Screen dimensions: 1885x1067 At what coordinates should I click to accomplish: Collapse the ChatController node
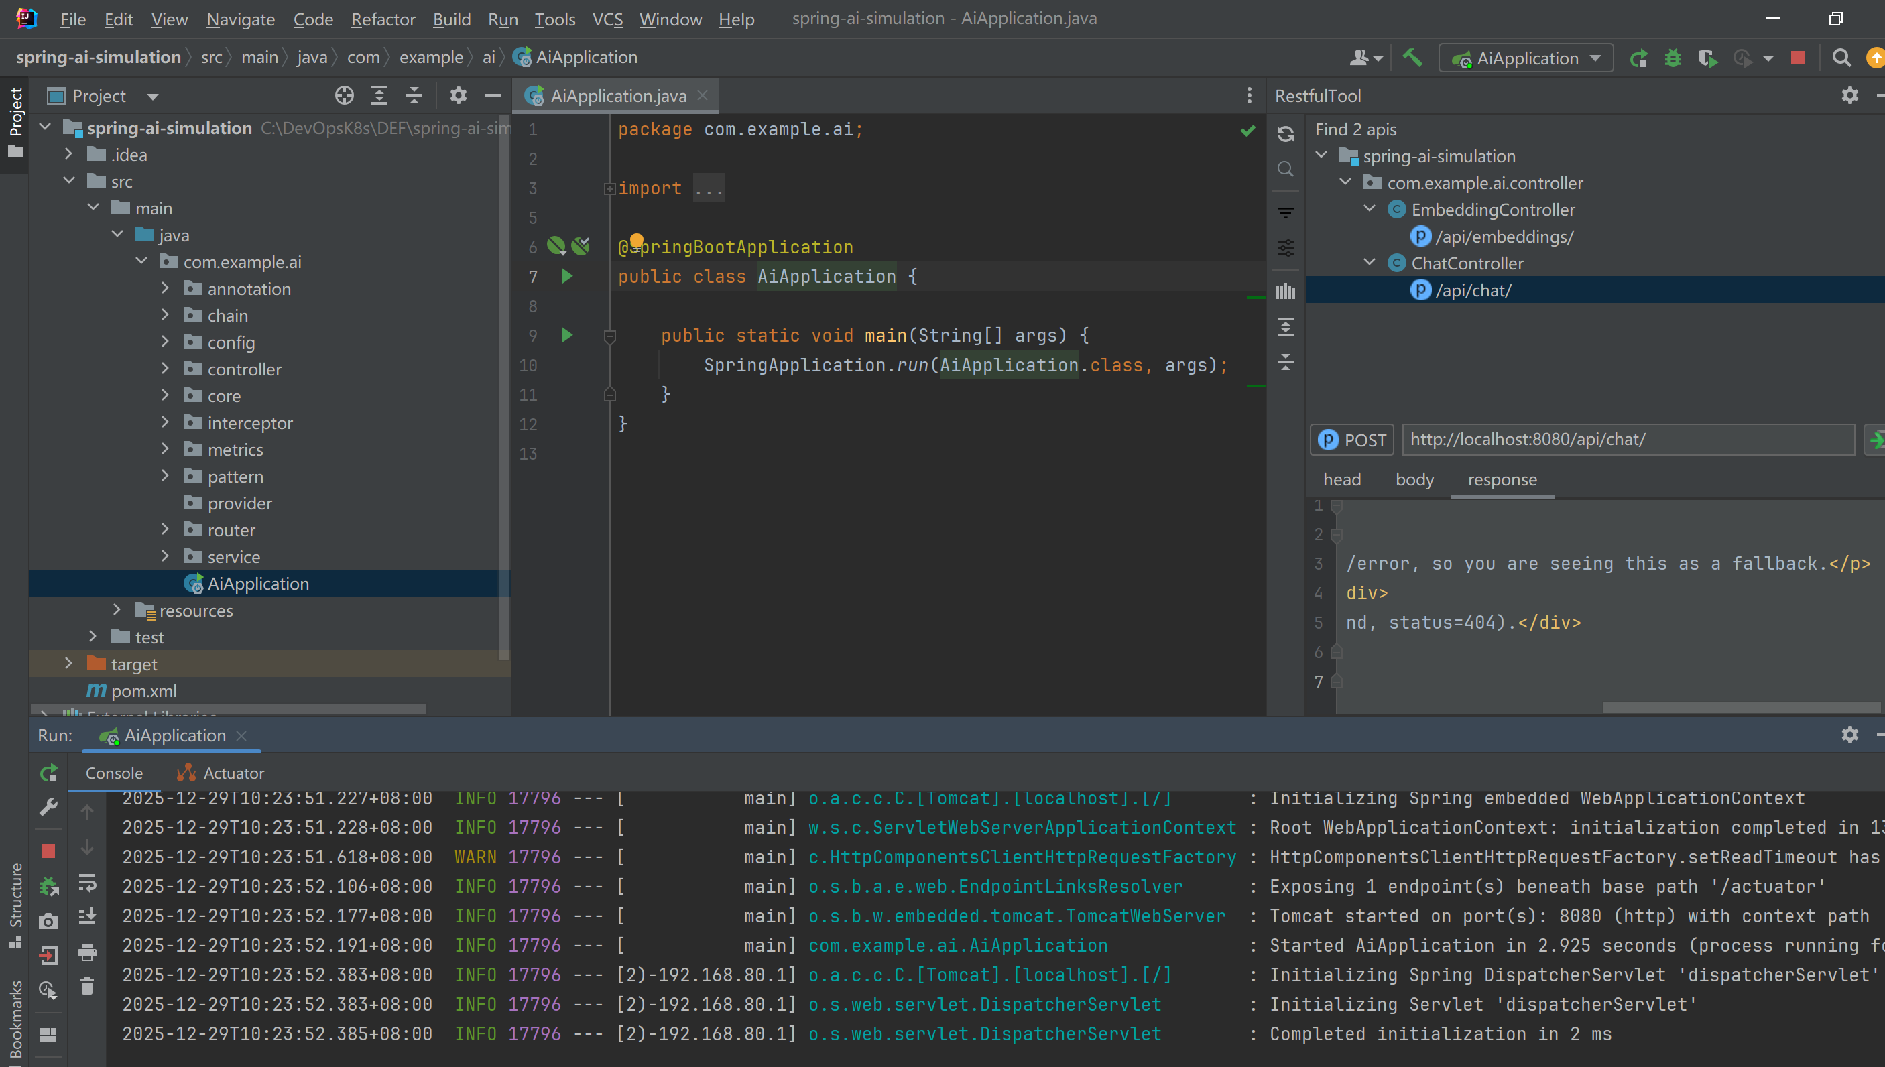(1369, 262)
